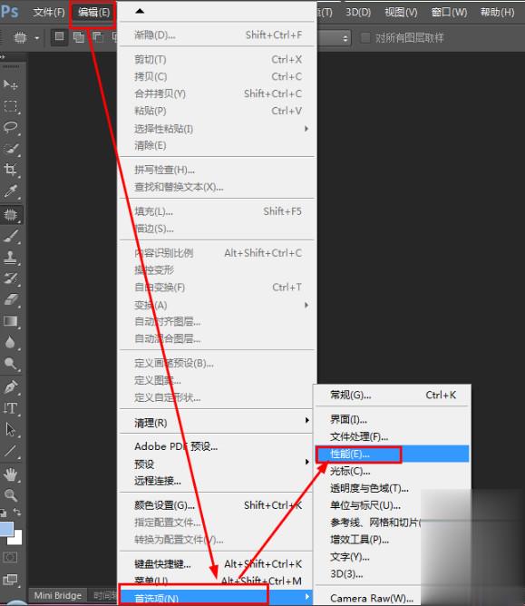The width and height of the screenshot is (525, 606).
Task: Select the Zoom tool
Action: coord(10,495)
